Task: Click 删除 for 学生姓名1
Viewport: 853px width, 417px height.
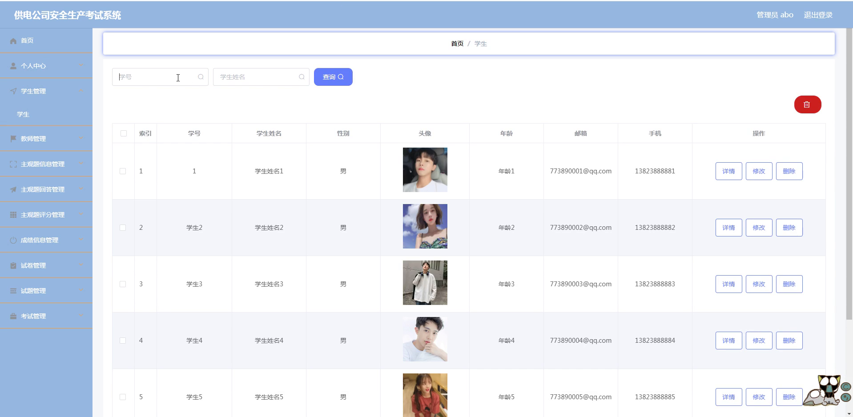Action: tap(789, 171)
